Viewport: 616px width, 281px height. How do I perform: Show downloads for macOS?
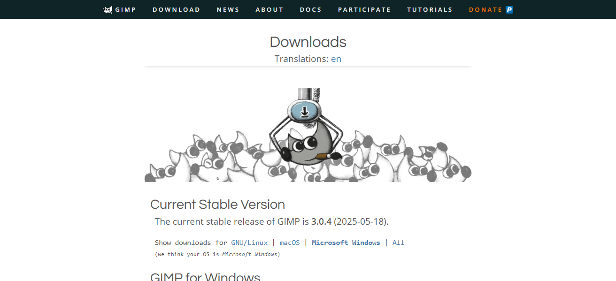point(290,243)
